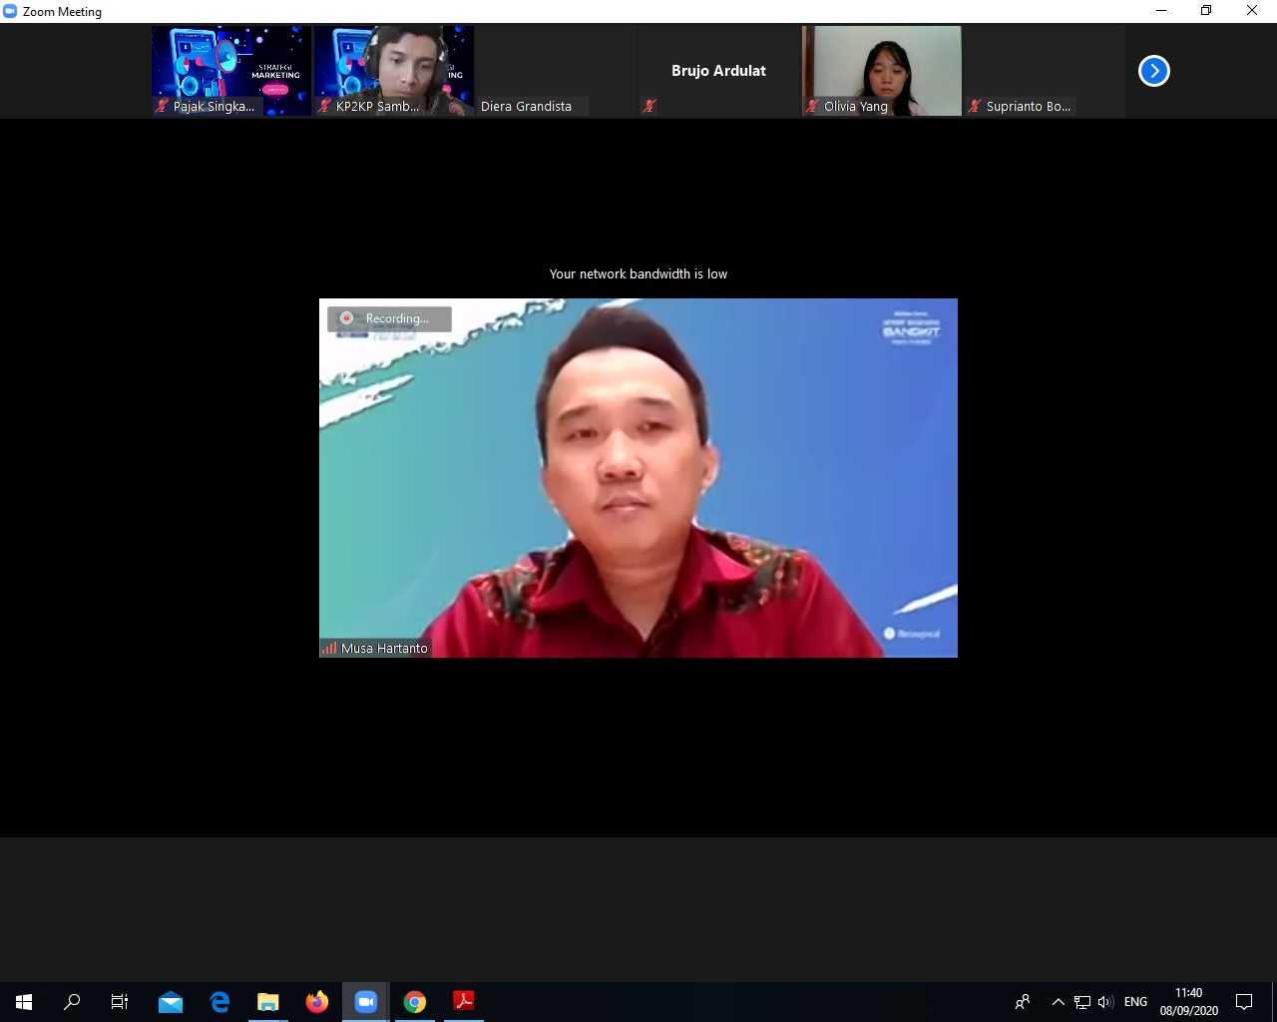Launch Google Chrome from taskbar
Screen dimensions: 1277x1022
pos(415,1001)
